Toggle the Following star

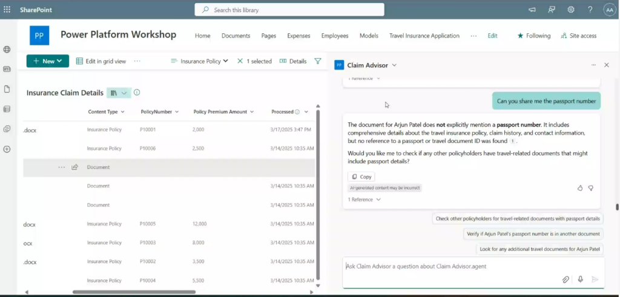click(520, 36)
